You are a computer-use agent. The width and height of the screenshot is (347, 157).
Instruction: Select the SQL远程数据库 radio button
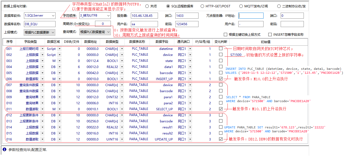pyautogui.click(x=168, y=6)
